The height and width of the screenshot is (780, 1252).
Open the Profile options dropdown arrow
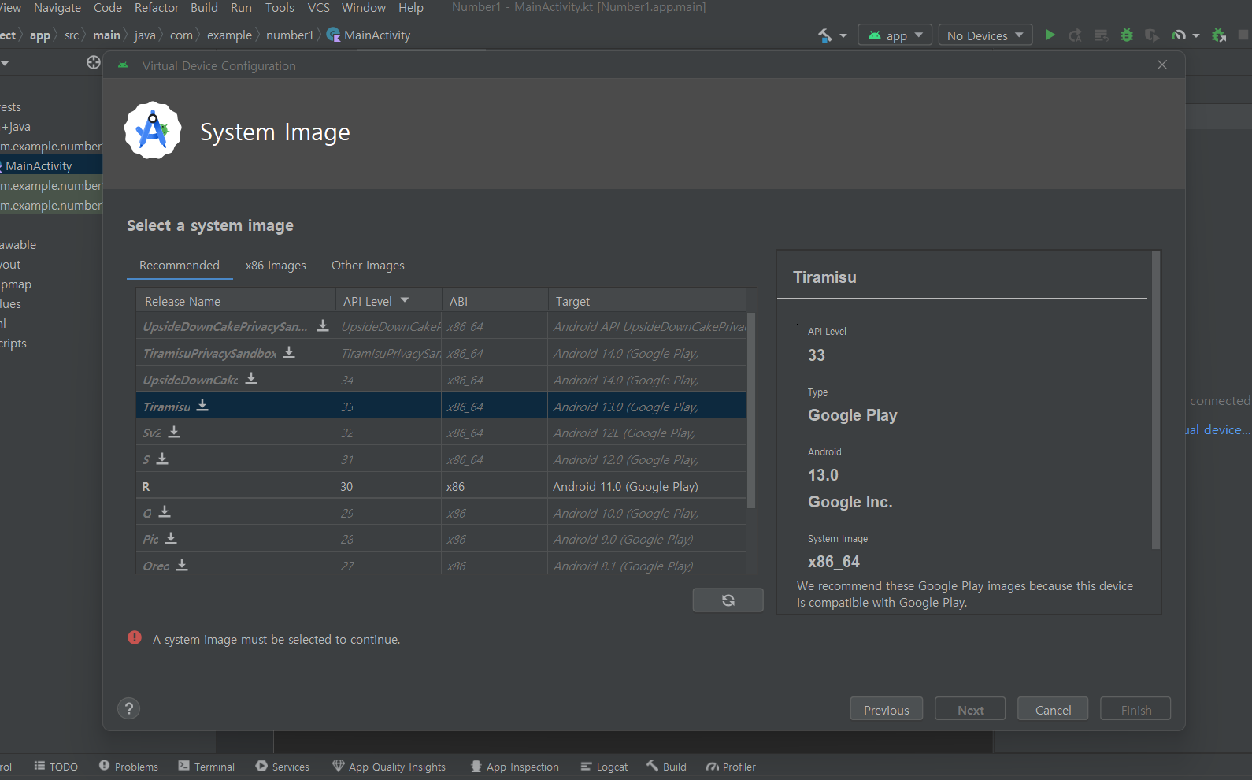pyautogui.click(x=1196, y=35)
